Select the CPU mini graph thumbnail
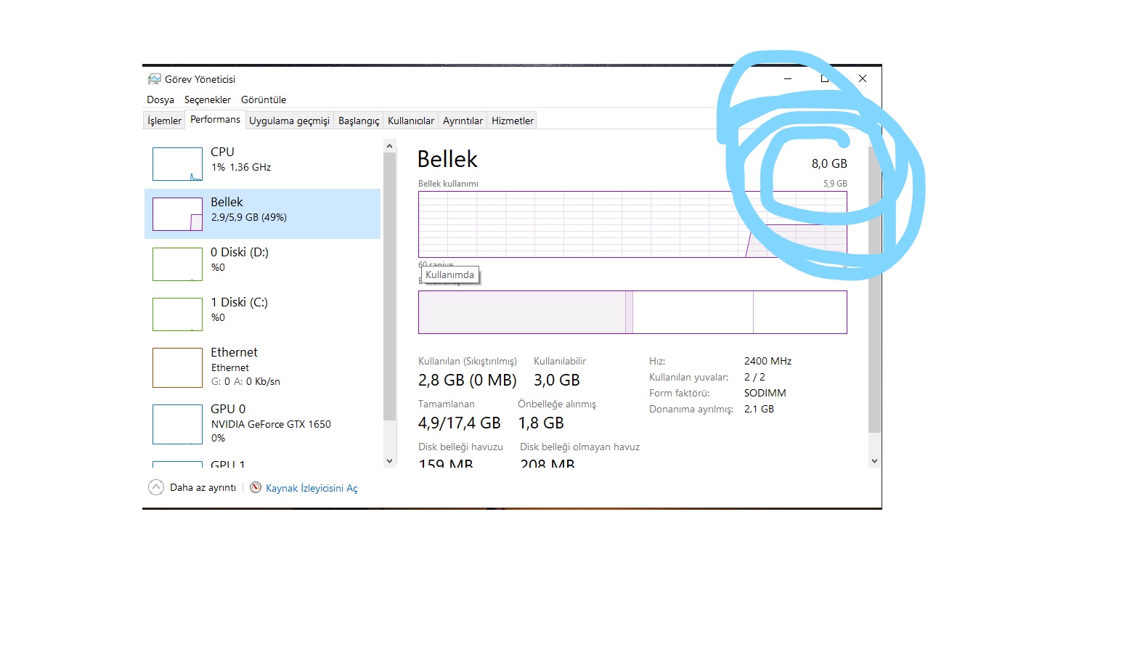 [x=177, y=164]
